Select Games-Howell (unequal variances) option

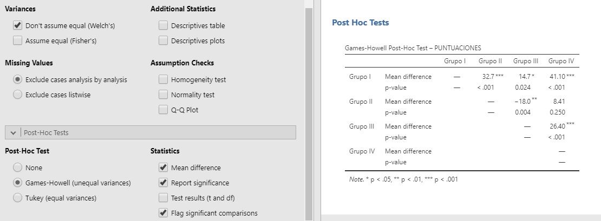tap(17, 183)
